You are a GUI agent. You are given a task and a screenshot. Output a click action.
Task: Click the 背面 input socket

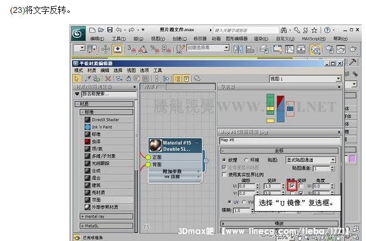(148, 164)
